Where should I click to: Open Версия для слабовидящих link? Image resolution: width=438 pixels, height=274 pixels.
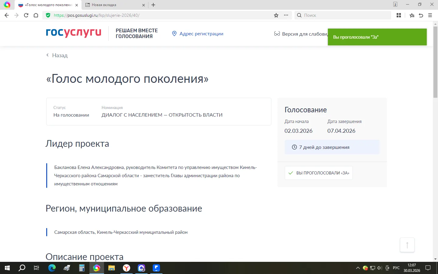click(x=301, y=34)
